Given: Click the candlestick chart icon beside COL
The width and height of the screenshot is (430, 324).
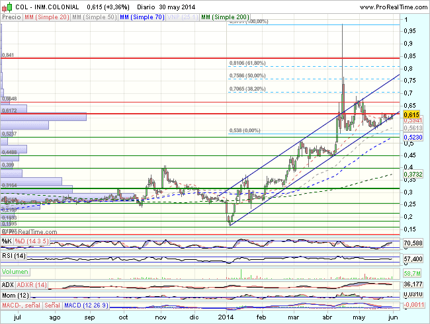Looking at the screenshot, I should [x=7, y=6].
